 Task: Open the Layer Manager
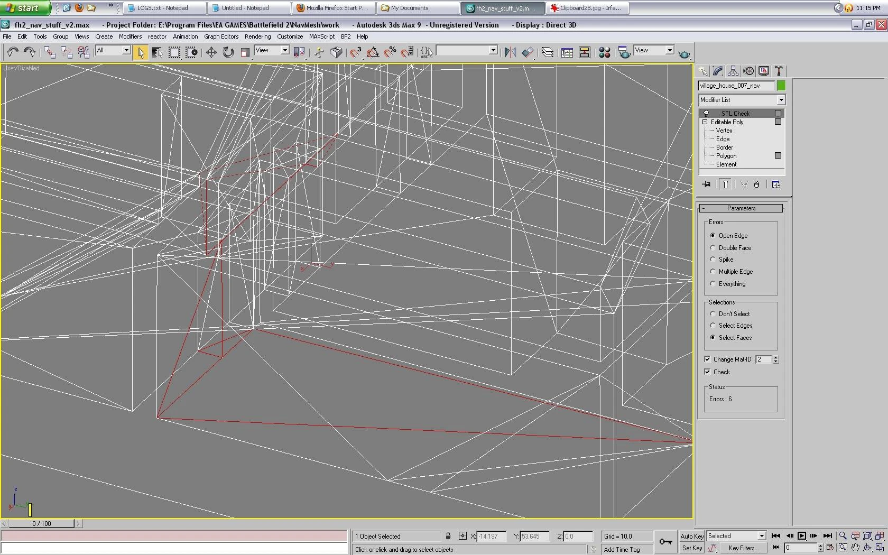pos(548,52)
